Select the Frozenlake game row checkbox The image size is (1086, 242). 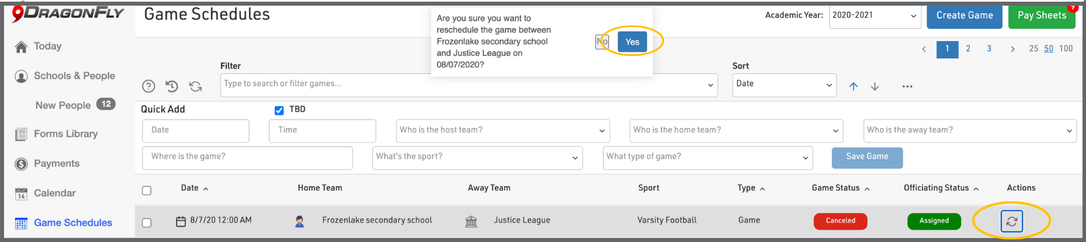(146, 223)
